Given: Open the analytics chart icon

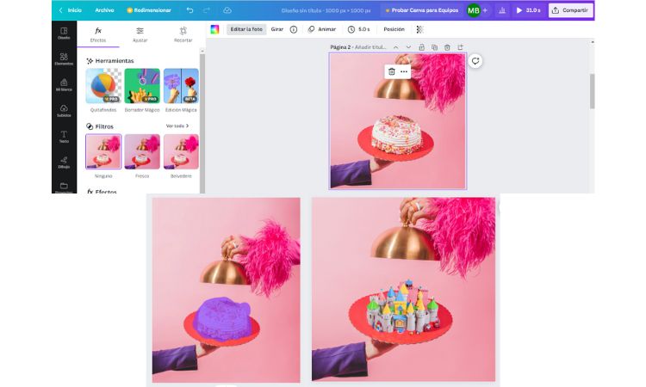Looking at the screenshot, I should [x=502, y=10].
